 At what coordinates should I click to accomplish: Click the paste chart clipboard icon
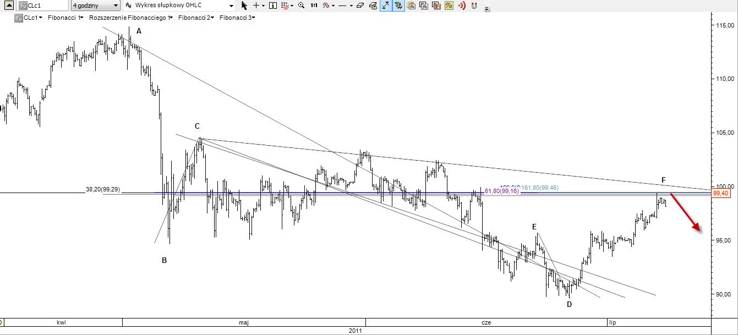point(411,6)
